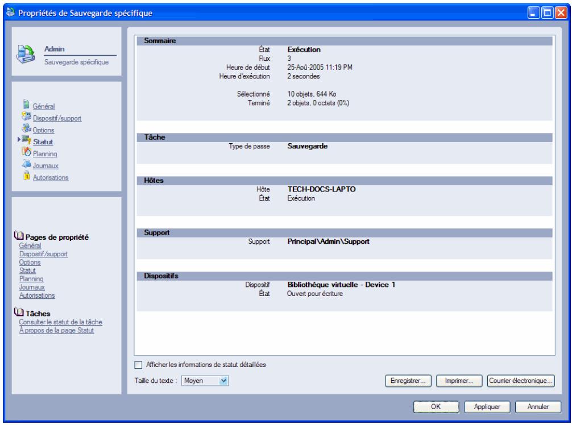This screenshot has height=425, width=572.
Task: Click the Planning clock icon
Action: point(26,152)
